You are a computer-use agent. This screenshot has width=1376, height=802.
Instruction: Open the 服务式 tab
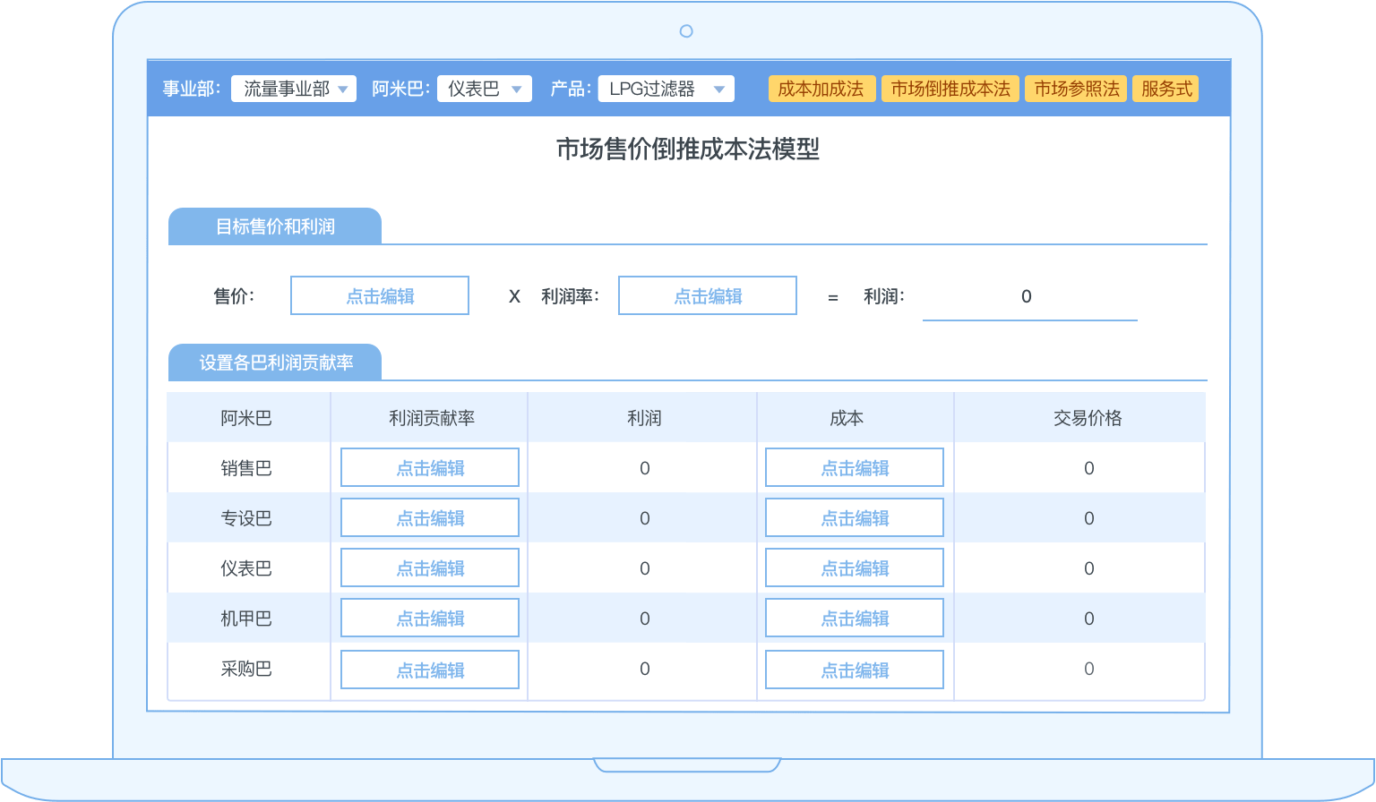pyautogui.click(x=1165, y=89)
